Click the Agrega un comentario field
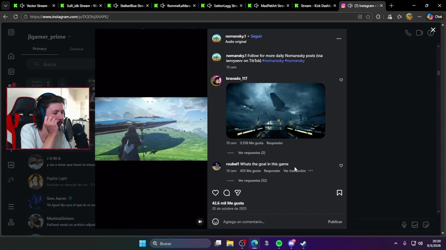 (x=274, y=222)
